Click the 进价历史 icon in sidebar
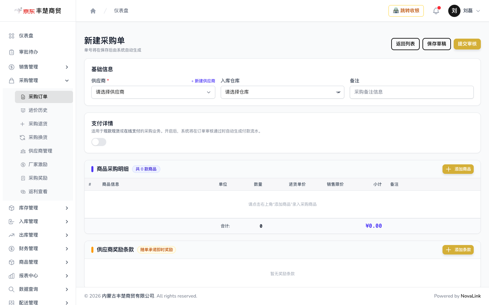Viewport: 489px width, 305px height. coord(23,110)
